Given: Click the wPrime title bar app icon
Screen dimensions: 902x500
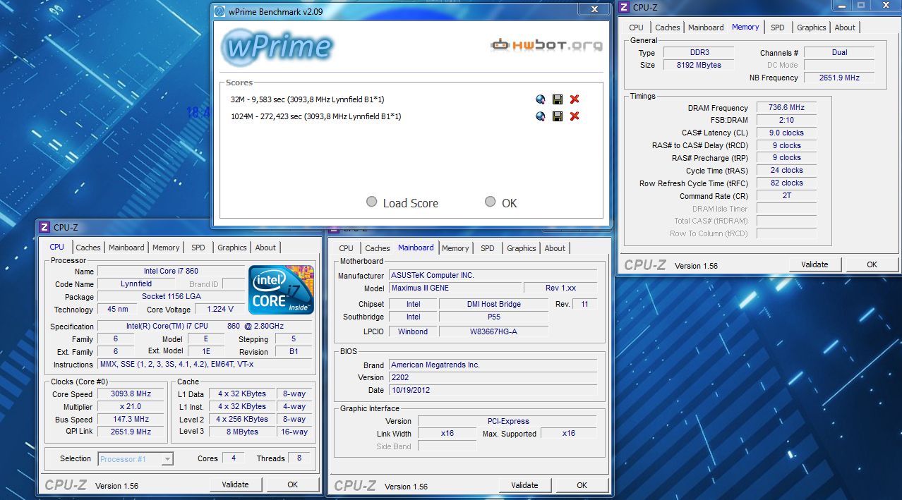Looking at the screenshot, I should pos(221,11).
